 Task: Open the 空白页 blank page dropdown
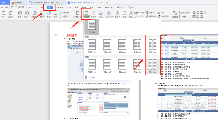(11, 14)
